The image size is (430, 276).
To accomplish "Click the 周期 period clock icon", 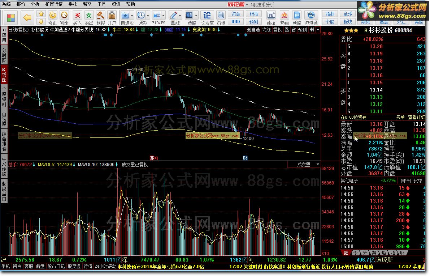I will coord(141,16).
